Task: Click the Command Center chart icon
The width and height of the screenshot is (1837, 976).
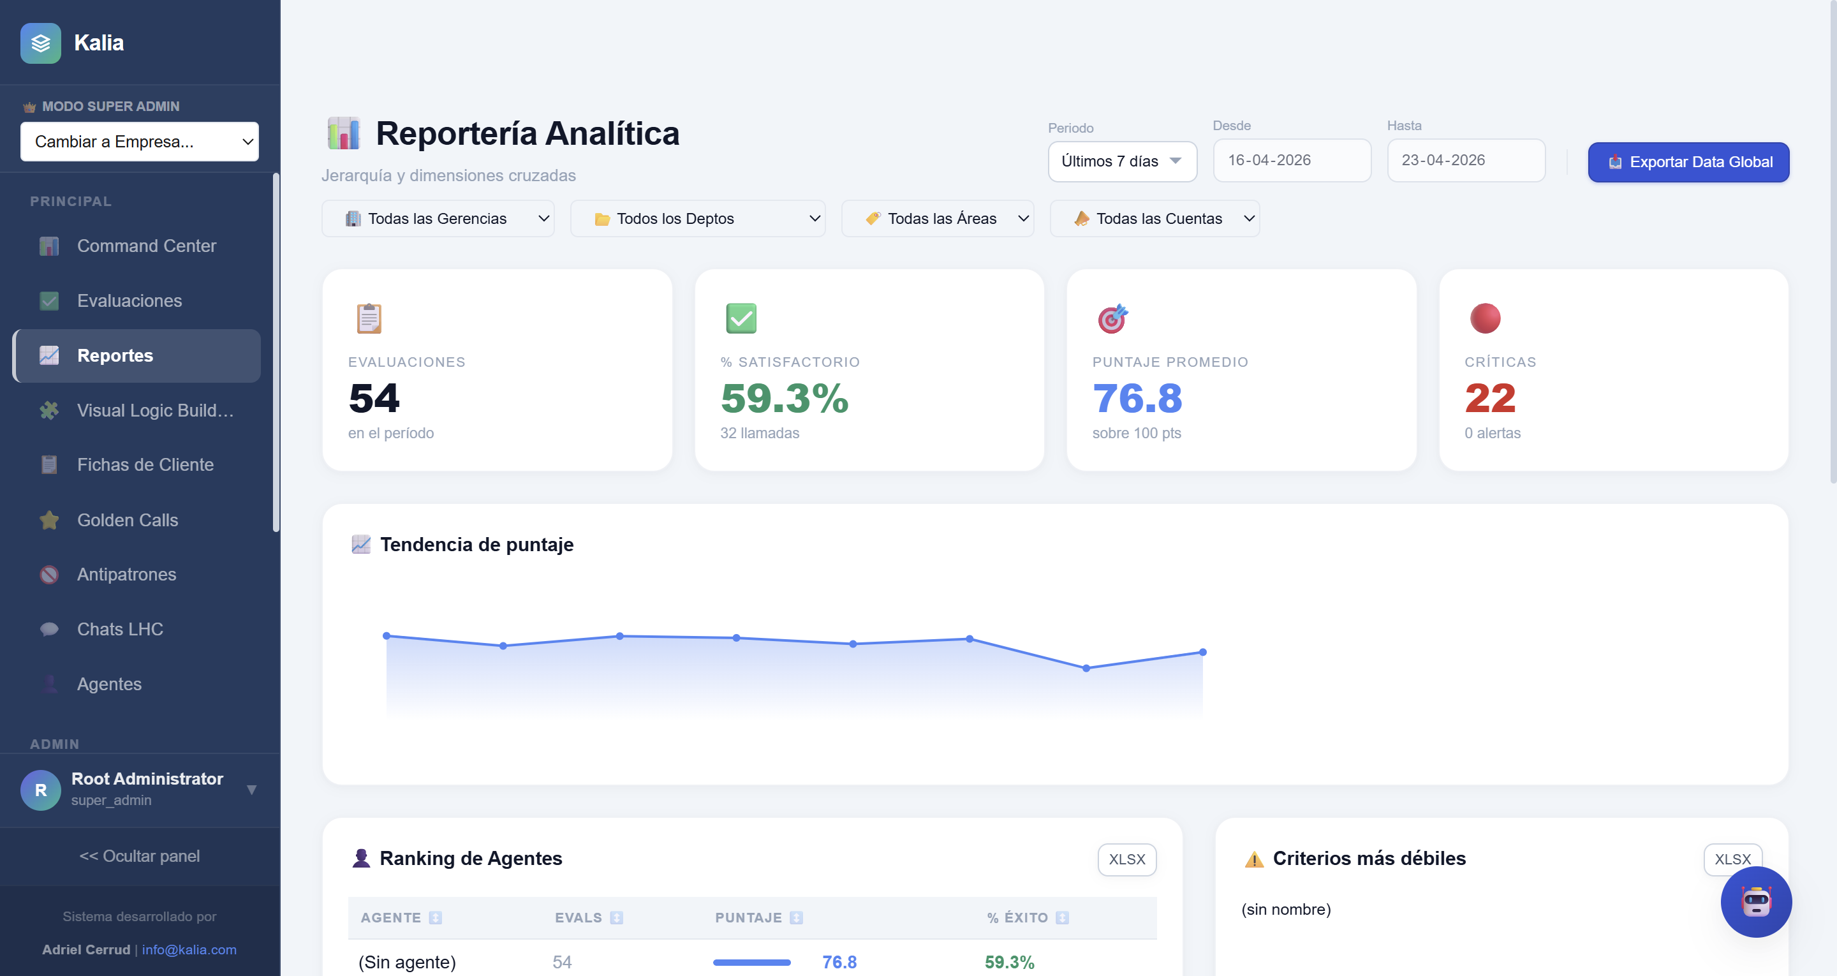Action: 49,246
